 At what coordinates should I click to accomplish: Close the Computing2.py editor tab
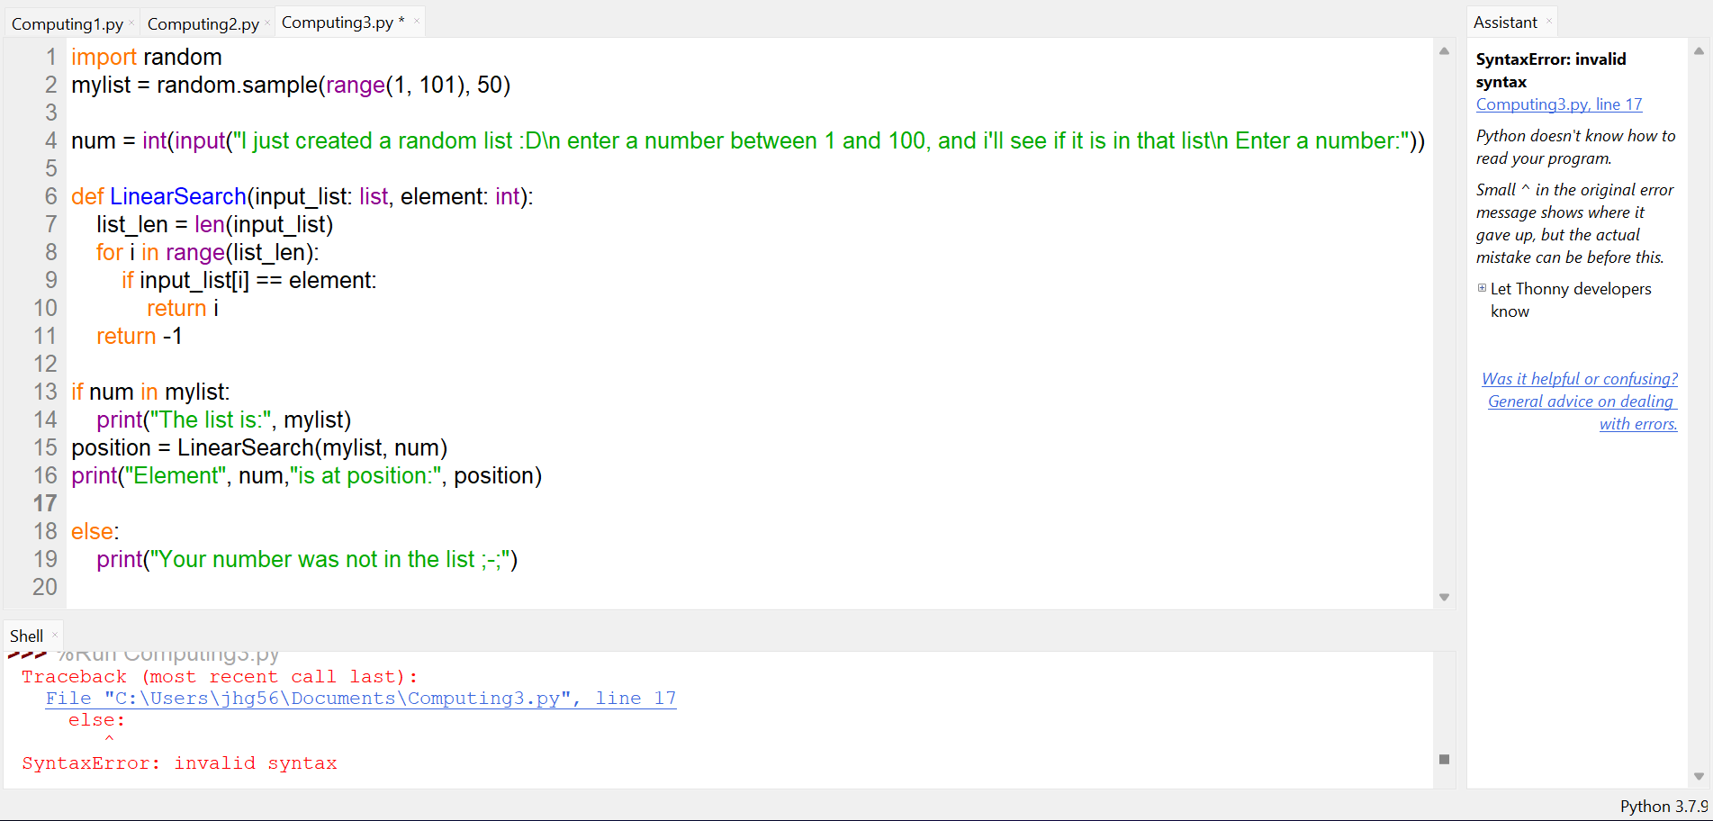267,23
